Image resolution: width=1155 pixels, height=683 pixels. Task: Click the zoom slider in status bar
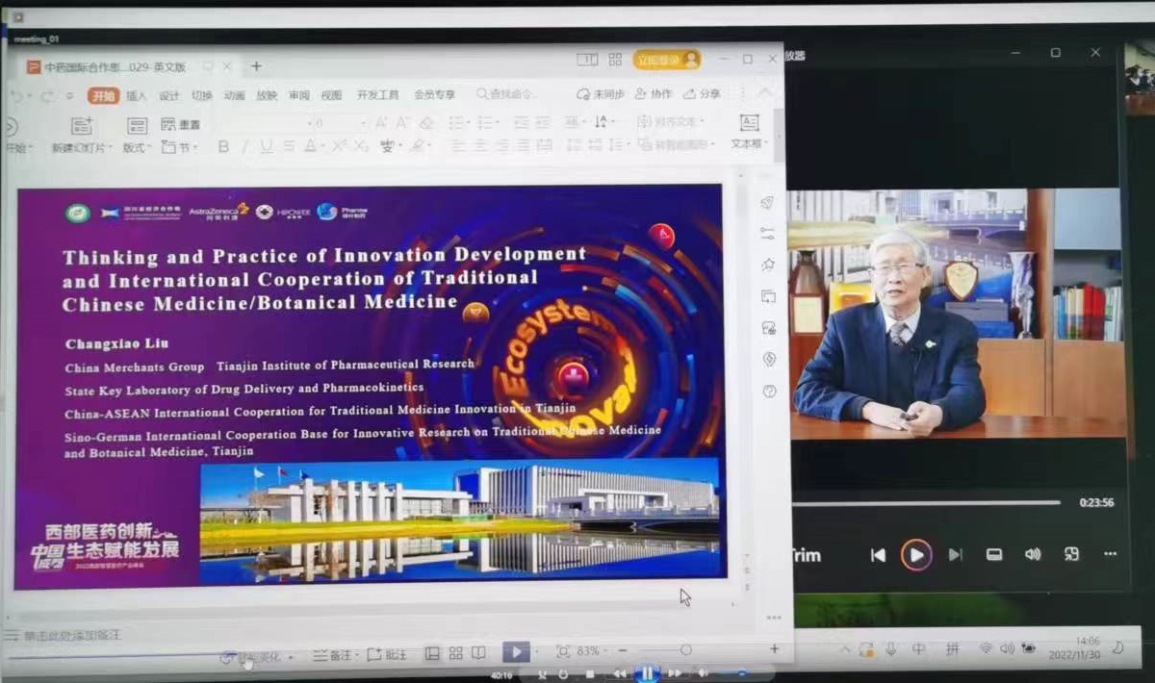coord(685,651)
